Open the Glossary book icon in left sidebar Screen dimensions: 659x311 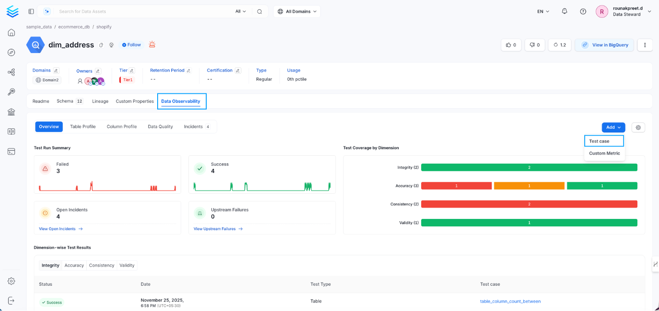[11, 131]
